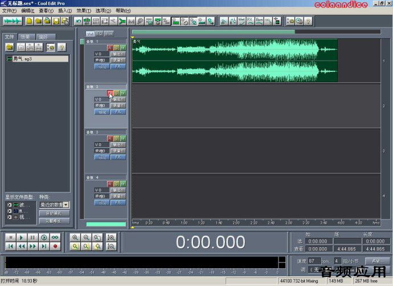Open the 帮助 (Help) menu

coord(123,11)
